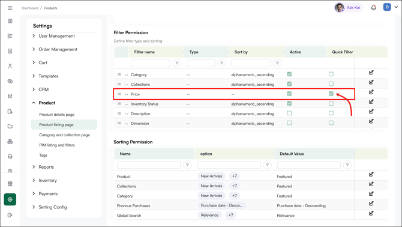
Task: Expand the Templates settings section
Action: 46,76
